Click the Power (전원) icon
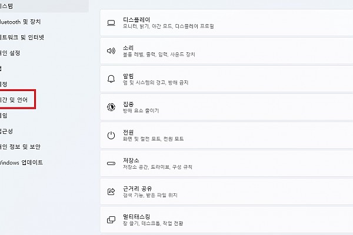353x235 pixels. 111,135
